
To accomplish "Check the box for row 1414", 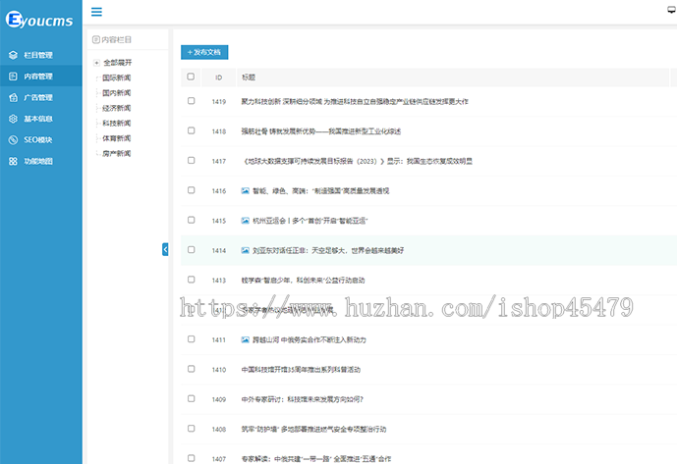I will (191, 250).
